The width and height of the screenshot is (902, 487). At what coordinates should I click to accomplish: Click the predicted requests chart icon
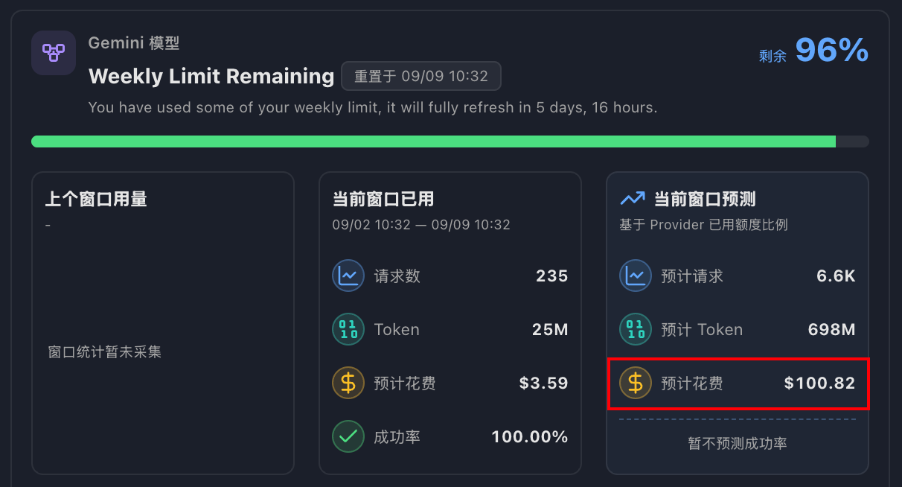635,276
